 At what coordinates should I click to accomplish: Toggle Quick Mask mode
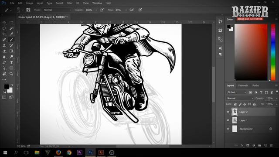click(x=4, y=97)
